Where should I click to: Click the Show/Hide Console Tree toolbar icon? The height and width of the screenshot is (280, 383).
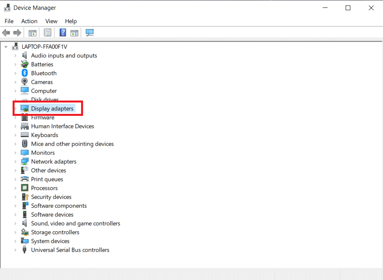[32, 33]
